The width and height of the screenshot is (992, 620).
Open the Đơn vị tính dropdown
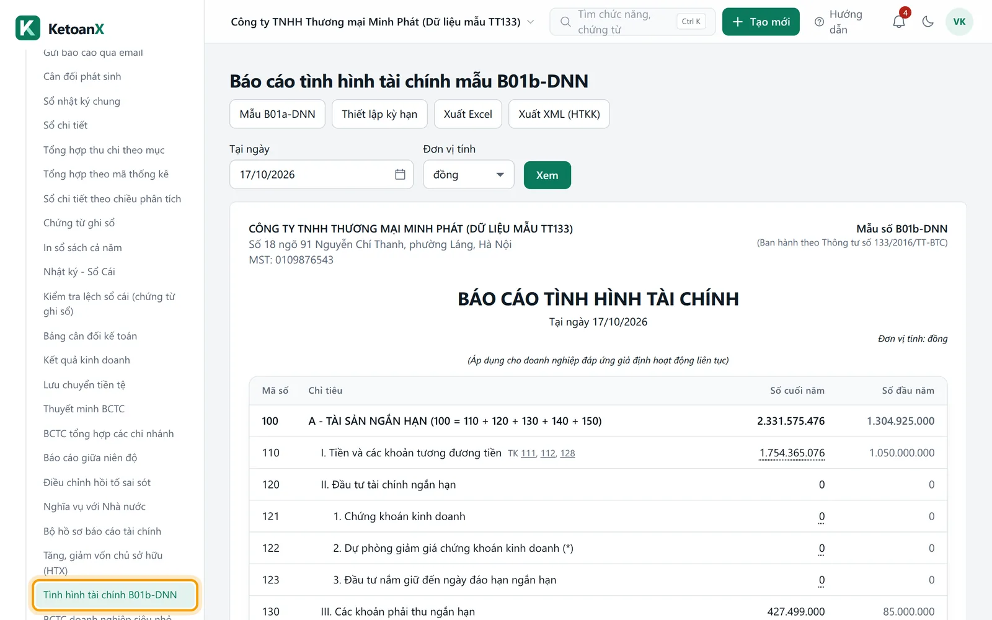pyautogui.click(x=469, y=175)
